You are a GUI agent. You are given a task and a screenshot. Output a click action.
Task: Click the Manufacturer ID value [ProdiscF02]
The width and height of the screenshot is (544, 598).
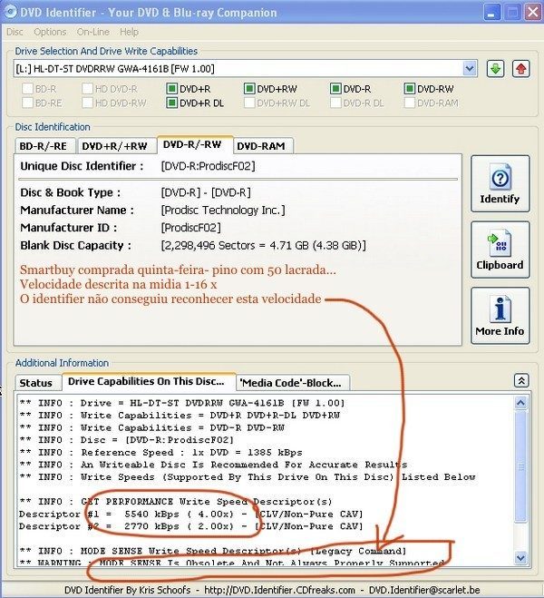point(191,228)
